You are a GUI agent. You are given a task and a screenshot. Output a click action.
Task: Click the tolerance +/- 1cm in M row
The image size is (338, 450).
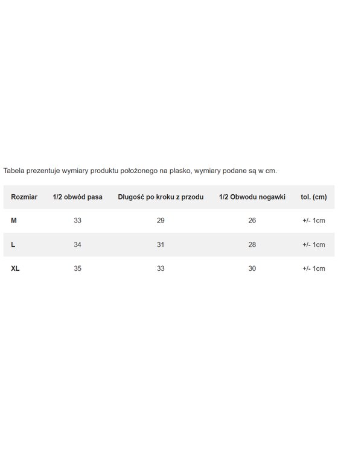[314, 220]
